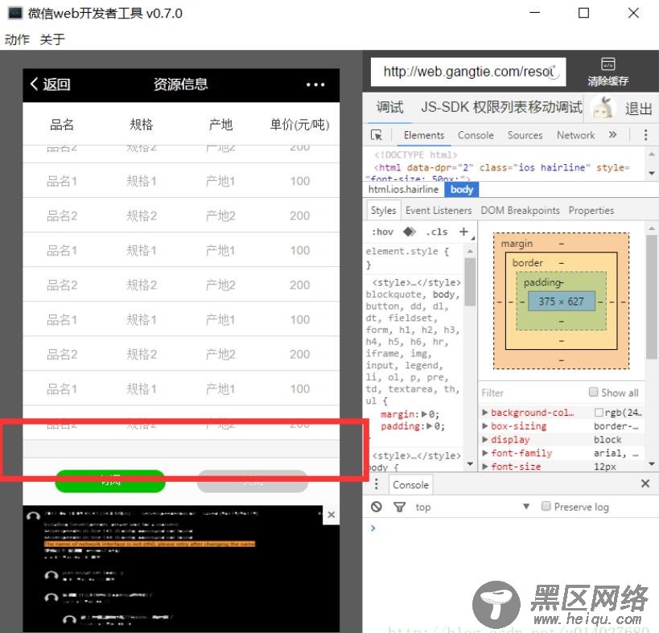
Task: Click the 品名 column header
Action: tap(62, 125)
